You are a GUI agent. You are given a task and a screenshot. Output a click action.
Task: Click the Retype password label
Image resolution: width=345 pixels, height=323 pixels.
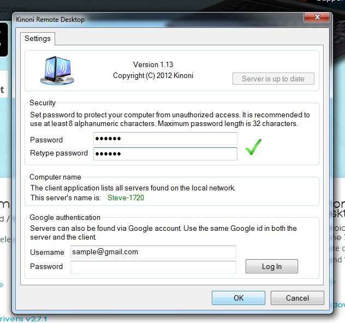[59, 153]
